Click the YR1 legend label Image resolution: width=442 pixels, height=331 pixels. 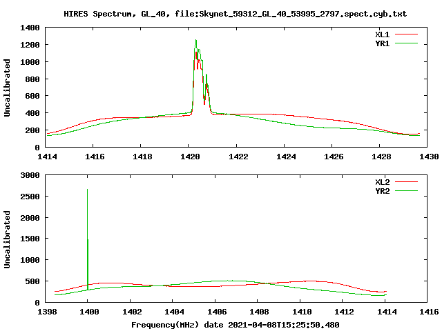(382, 43)
